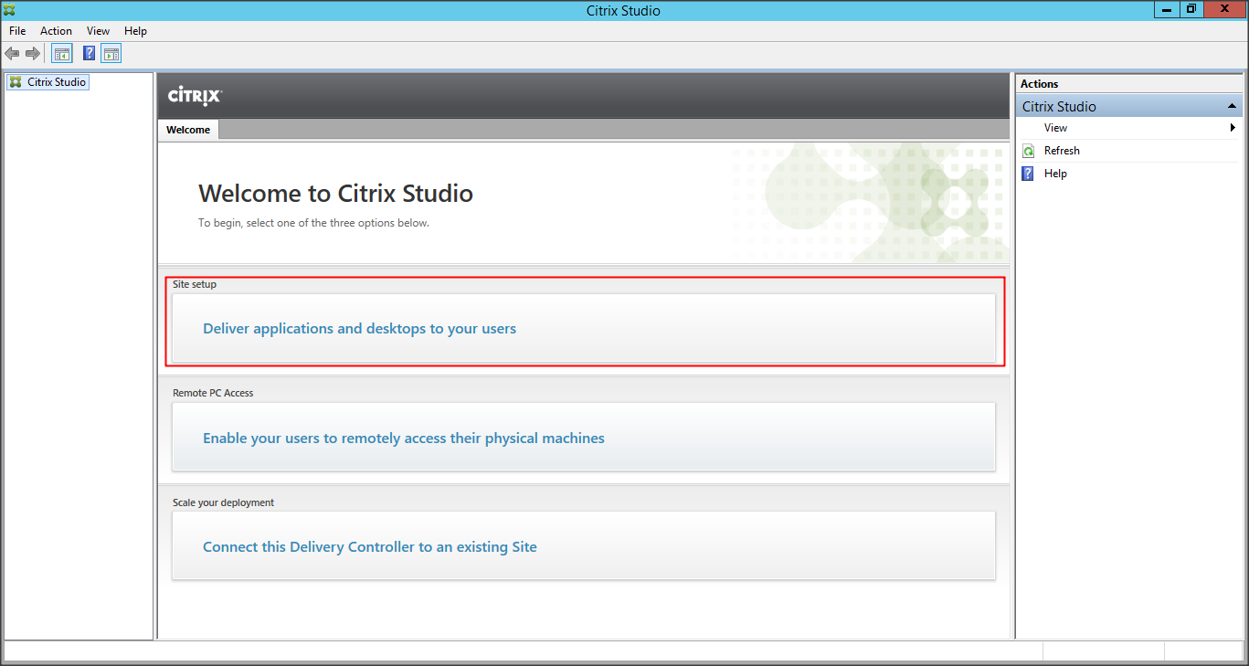The image size is (1249, 666).
Task: Click the Citrix Studio title bar app icon
Action: (9, 10)
